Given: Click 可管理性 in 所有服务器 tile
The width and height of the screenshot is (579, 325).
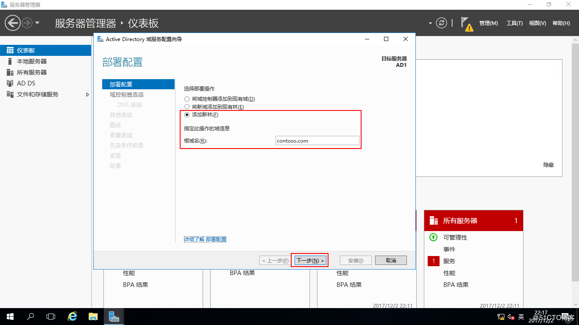Looking at the screenshot, I should [455, 237].
